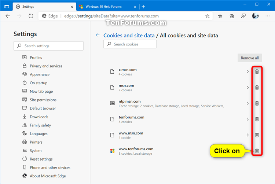
Task: Open Default browser settings
Action: click(39, 108)
